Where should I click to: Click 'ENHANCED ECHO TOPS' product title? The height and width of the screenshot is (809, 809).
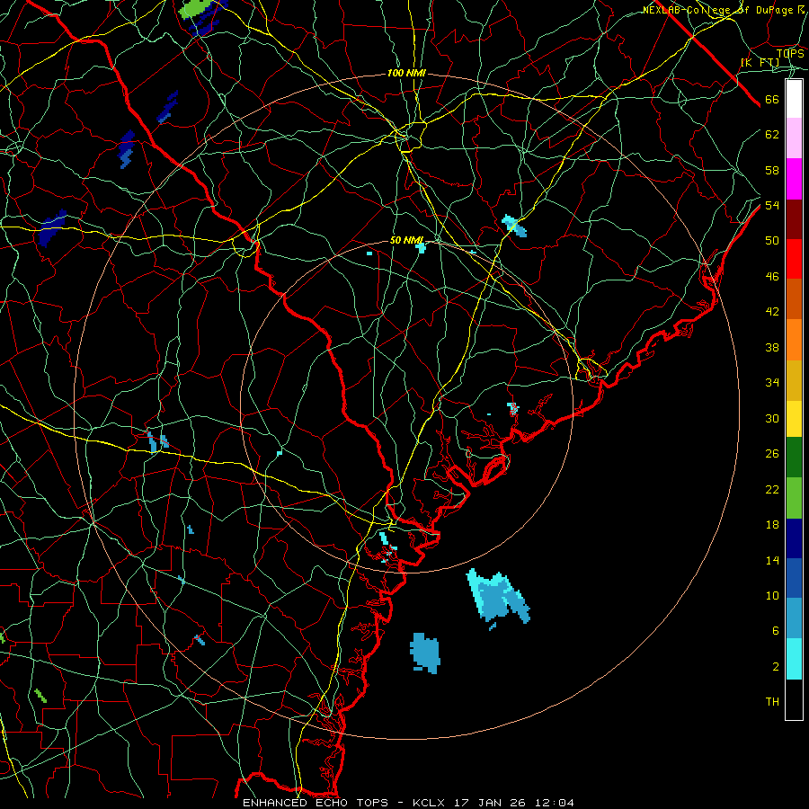(x=316, y=803)
